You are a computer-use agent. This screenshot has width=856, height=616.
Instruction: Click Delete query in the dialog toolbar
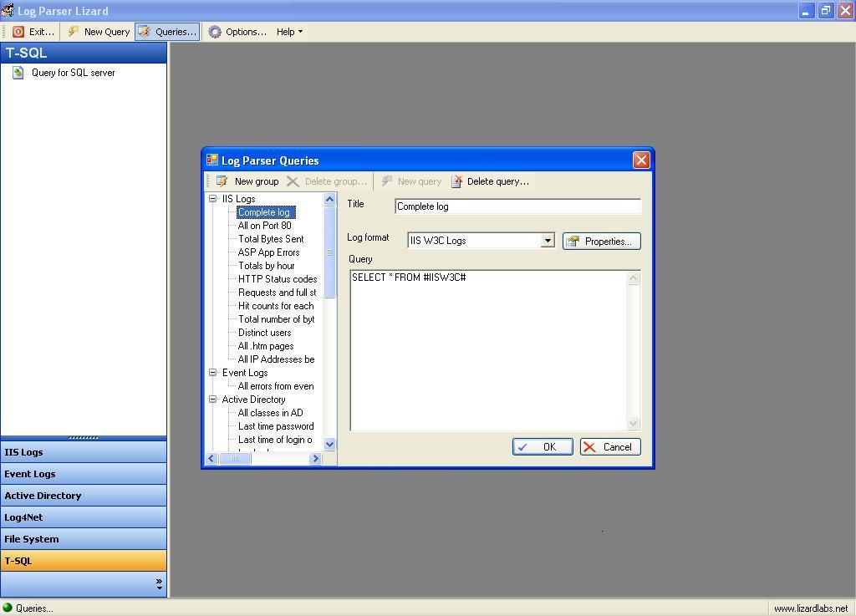[490, 181]
